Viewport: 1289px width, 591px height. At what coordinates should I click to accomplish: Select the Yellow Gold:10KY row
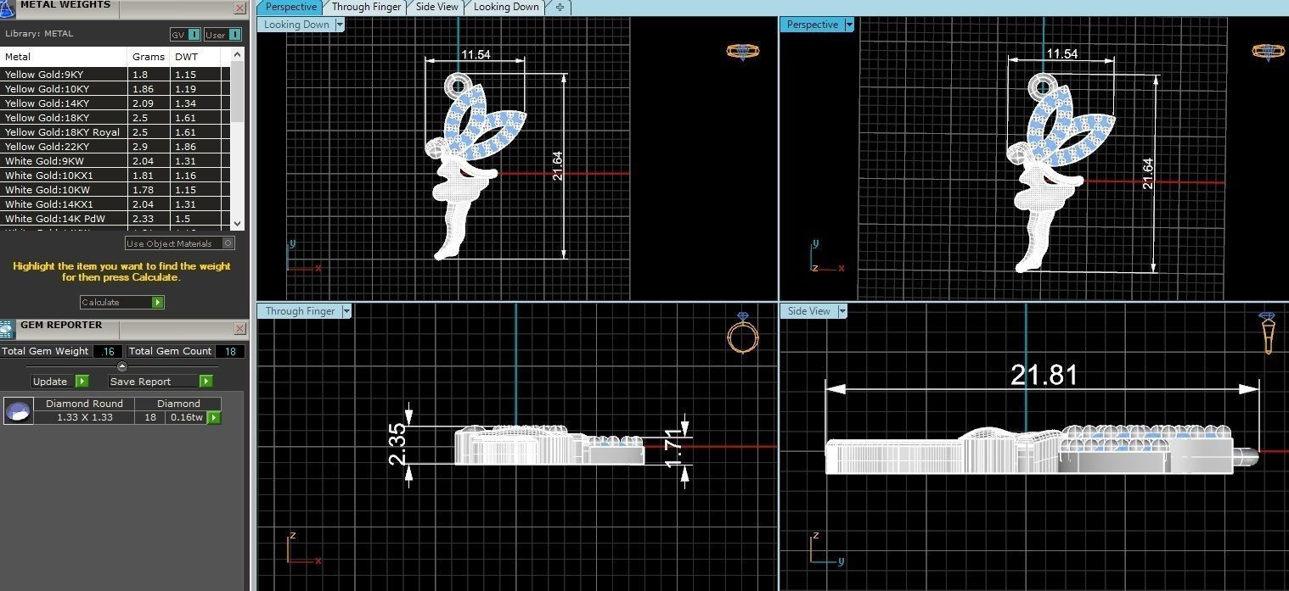point(115,89)
